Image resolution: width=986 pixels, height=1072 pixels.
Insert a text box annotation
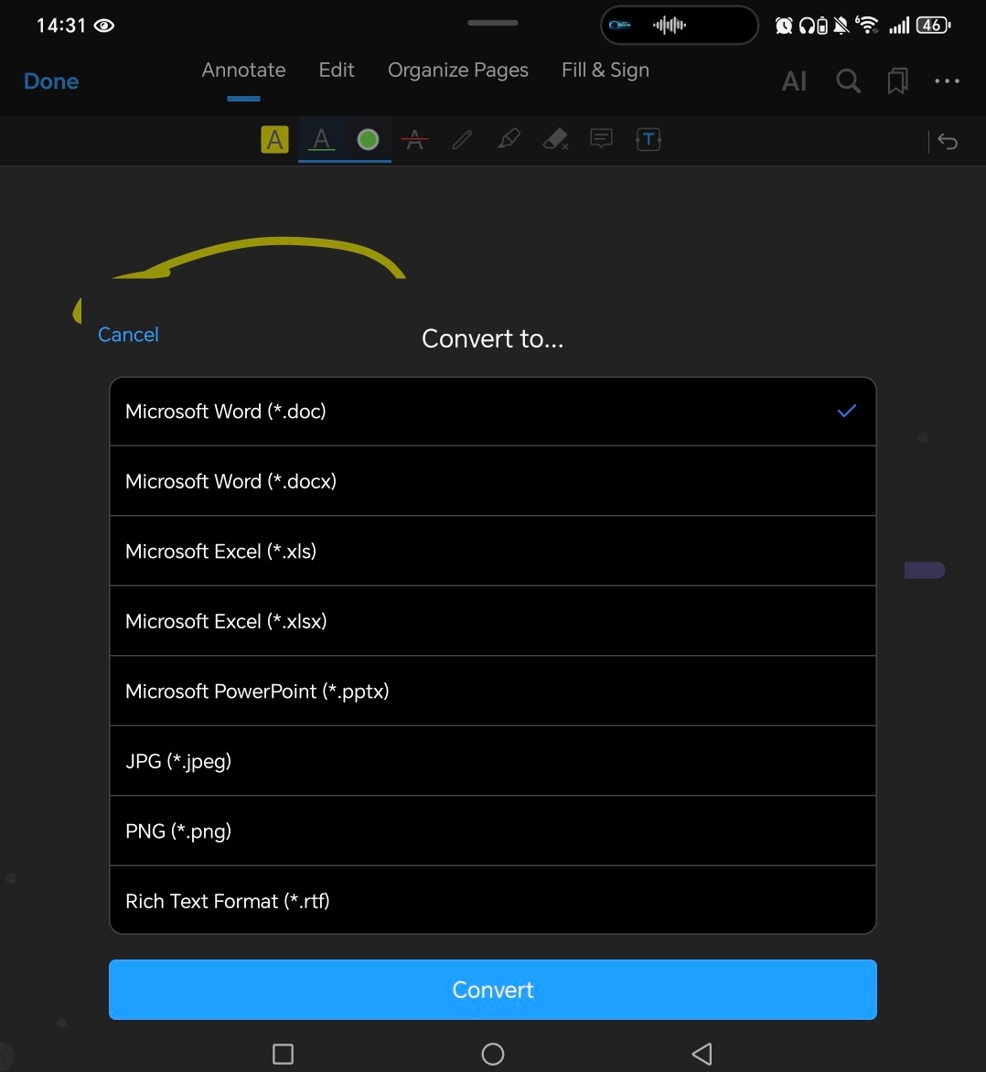coord(648,139)
